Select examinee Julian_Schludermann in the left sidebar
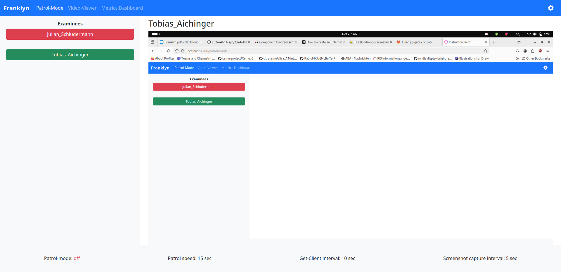561x272 pixels. [x=70, y=34]
